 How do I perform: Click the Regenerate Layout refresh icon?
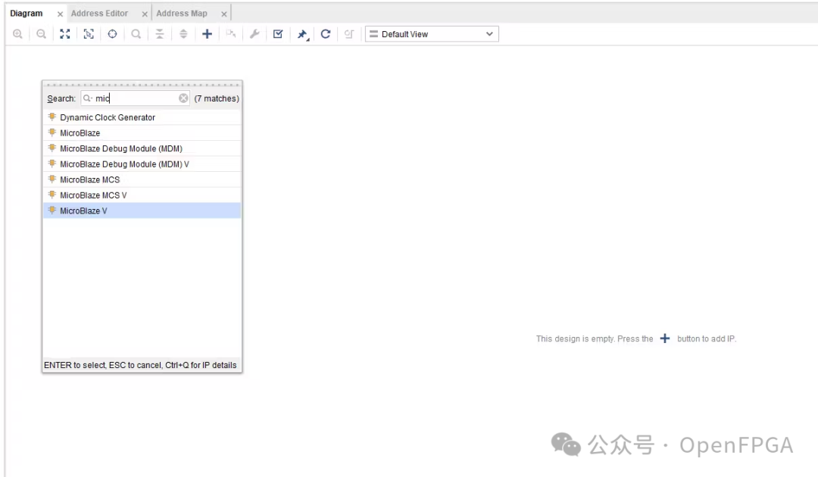point(326,34)
